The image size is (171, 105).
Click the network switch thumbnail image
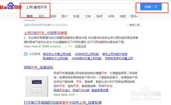[37, 86]
